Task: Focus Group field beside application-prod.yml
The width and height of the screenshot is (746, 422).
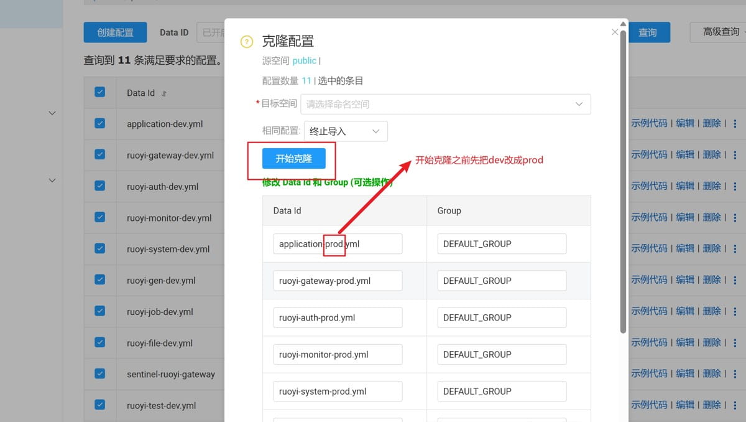Action: click(502, 244)
